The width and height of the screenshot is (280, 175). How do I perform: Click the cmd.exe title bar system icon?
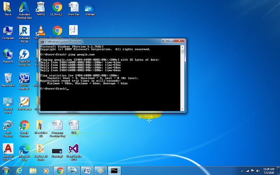tap(42, 42)
